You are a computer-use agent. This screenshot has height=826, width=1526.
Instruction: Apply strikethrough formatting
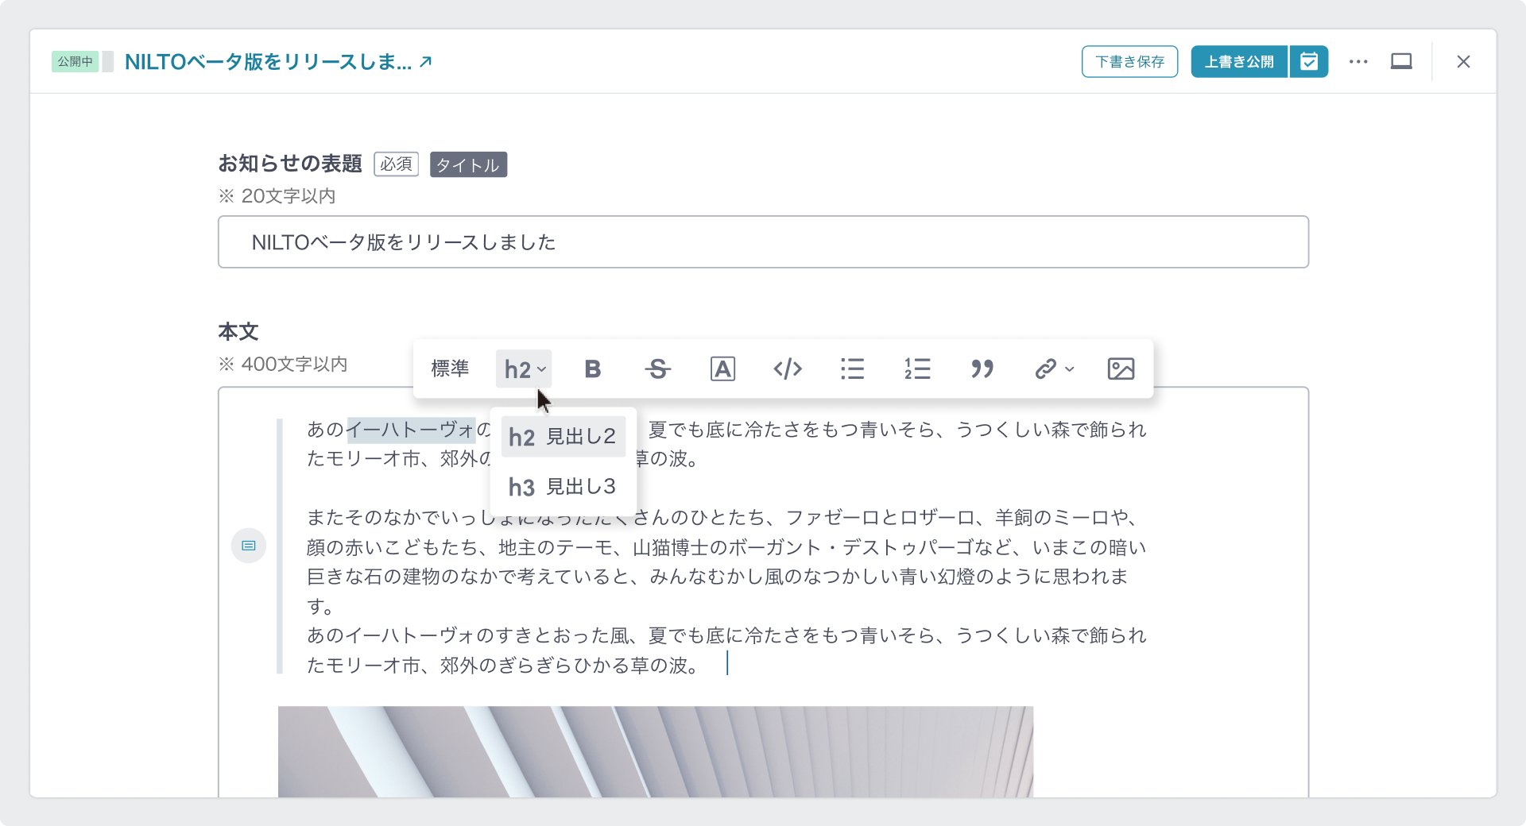[657, 369]
